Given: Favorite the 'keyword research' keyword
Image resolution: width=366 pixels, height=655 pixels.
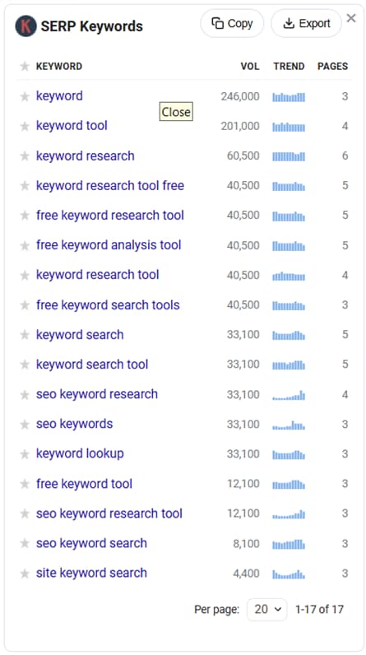Looking at the screenshot, I should click(25, 156).
